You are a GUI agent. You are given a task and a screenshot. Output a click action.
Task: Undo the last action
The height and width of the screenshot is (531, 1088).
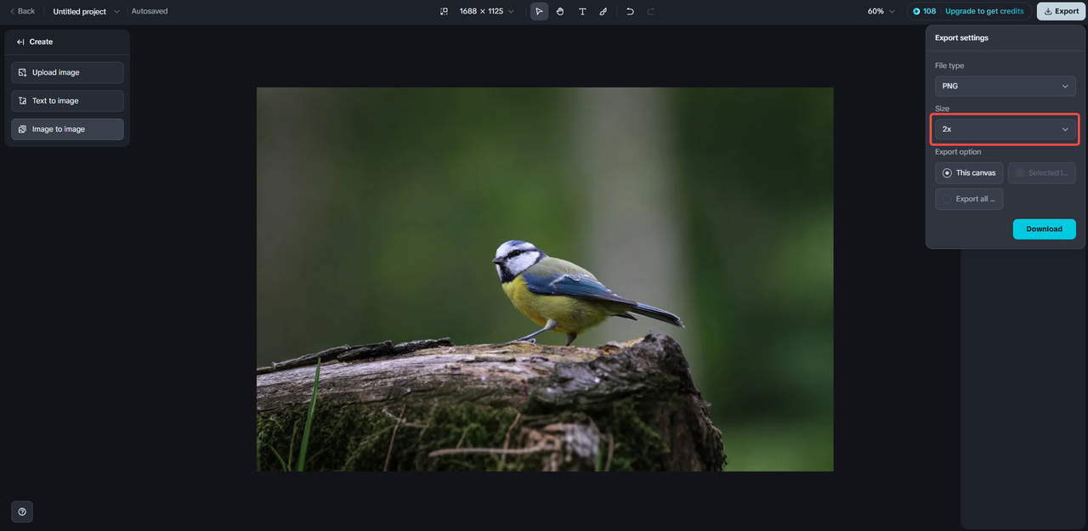(630, 11)
